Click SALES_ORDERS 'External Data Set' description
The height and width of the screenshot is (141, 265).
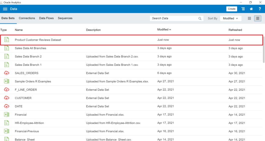point(98,73)
